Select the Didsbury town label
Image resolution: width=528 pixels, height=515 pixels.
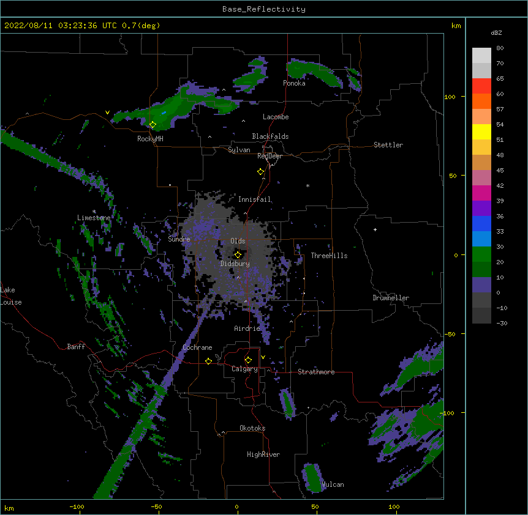(235, 264)
